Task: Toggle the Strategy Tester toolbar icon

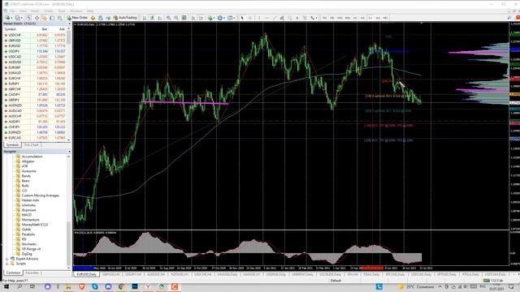Action: 59,18
